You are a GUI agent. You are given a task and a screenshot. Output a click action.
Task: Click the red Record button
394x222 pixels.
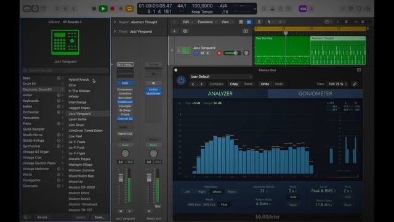tap(112, 9)
